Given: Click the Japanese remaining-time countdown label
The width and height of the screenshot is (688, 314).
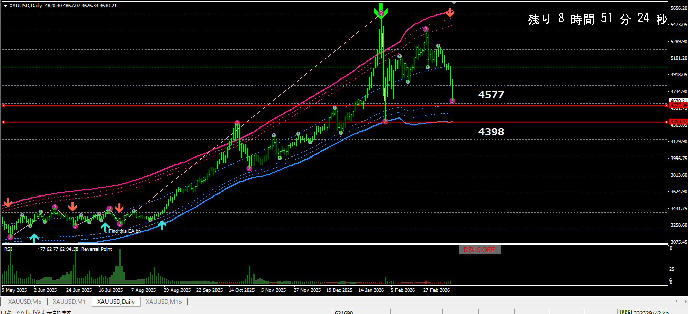Looking at the screenshot, I should coord(597,19).
